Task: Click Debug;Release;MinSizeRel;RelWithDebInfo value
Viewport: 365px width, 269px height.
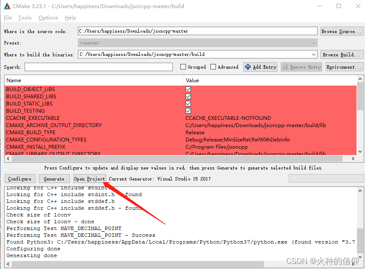Action: pyautogui.click(x=238, y=140)
